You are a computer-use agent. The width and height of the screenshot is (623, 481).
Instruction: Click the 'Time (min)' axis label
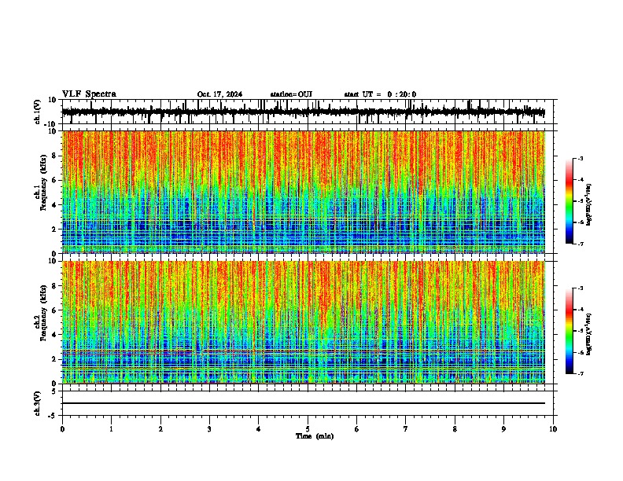(315, 436)
